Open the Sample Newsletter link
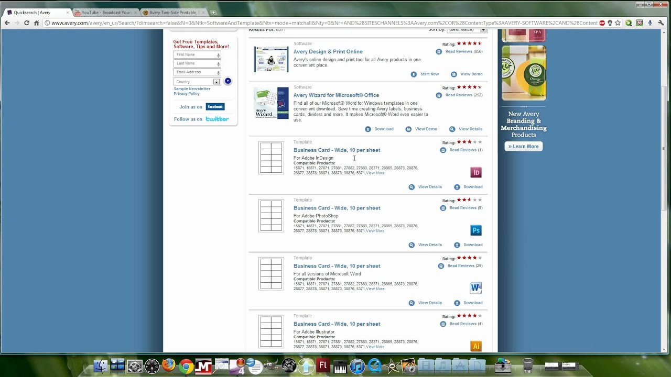The image size is (671, 377). [192, 89]
